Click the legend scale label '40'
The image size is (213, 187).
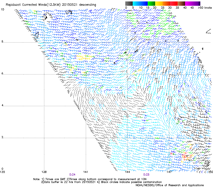[185, 8]
